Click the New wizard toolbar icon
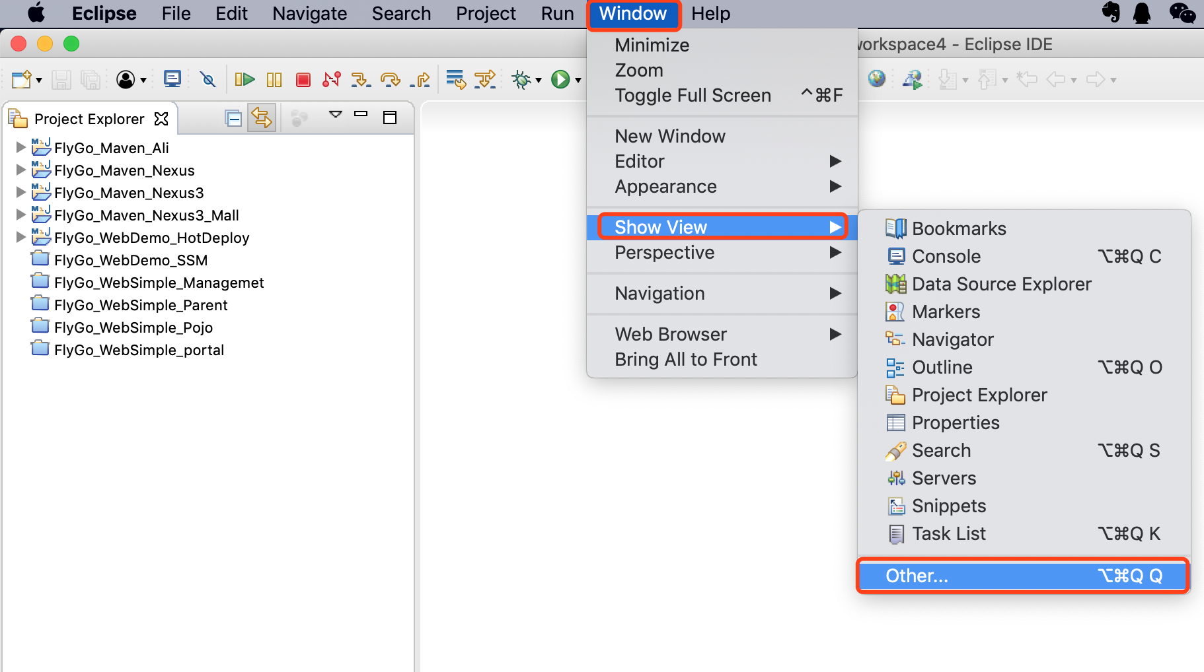This screenshot has width=1204, height=672. tap(21, 80)
